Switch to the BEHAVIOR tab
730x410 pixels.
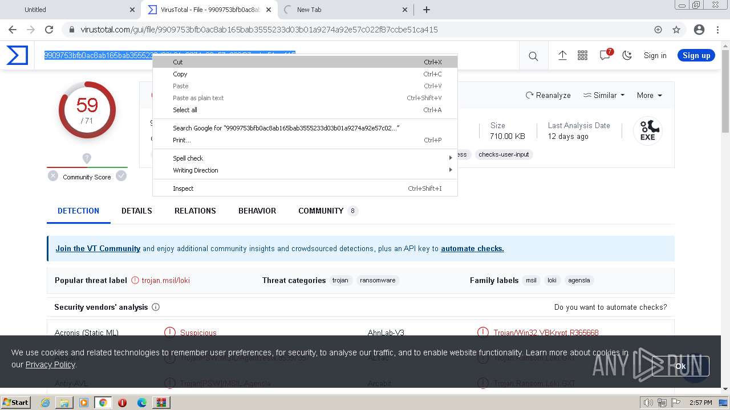point(257,211)
